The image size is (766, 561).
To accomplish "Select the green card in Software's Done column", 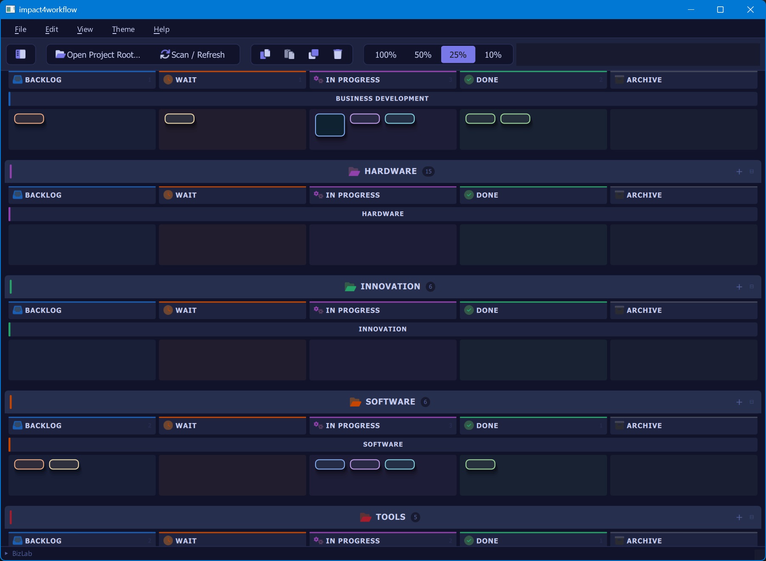I will [x=480, y=464].
